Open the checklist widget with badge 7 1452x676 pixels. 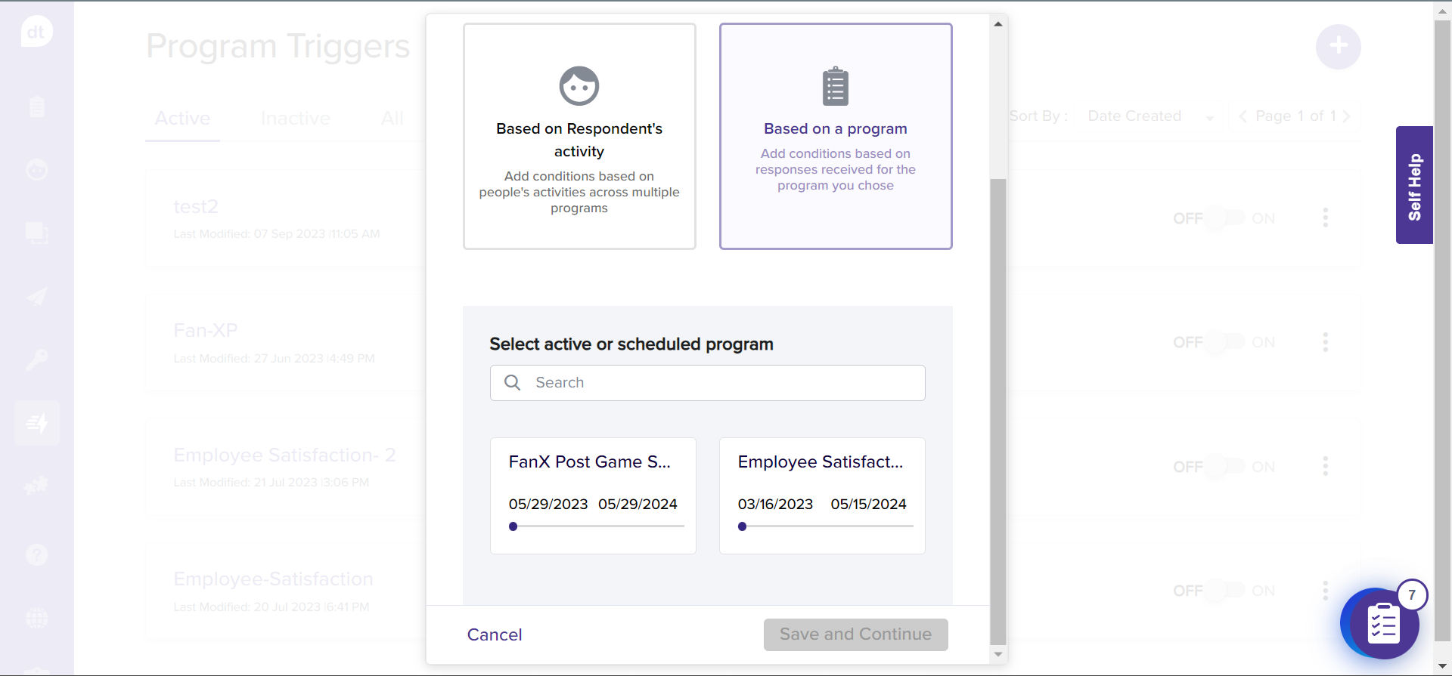click(x=1379, y=623)
